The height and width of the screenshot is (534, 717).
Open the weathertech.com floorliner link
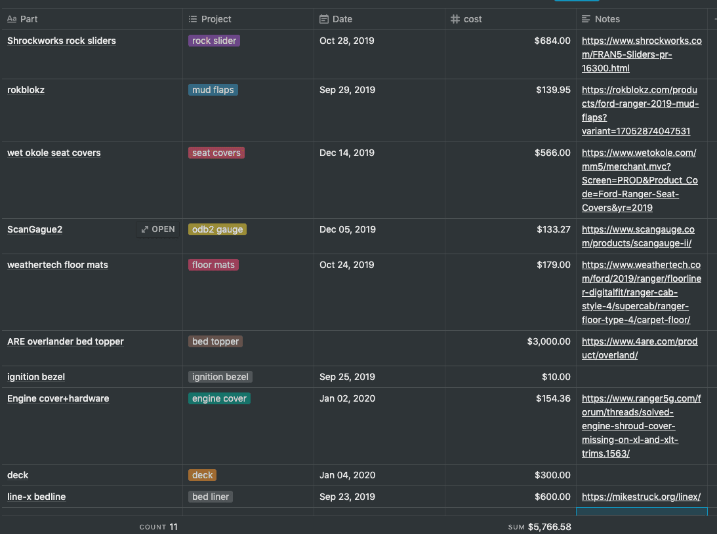tap(642, 292)
